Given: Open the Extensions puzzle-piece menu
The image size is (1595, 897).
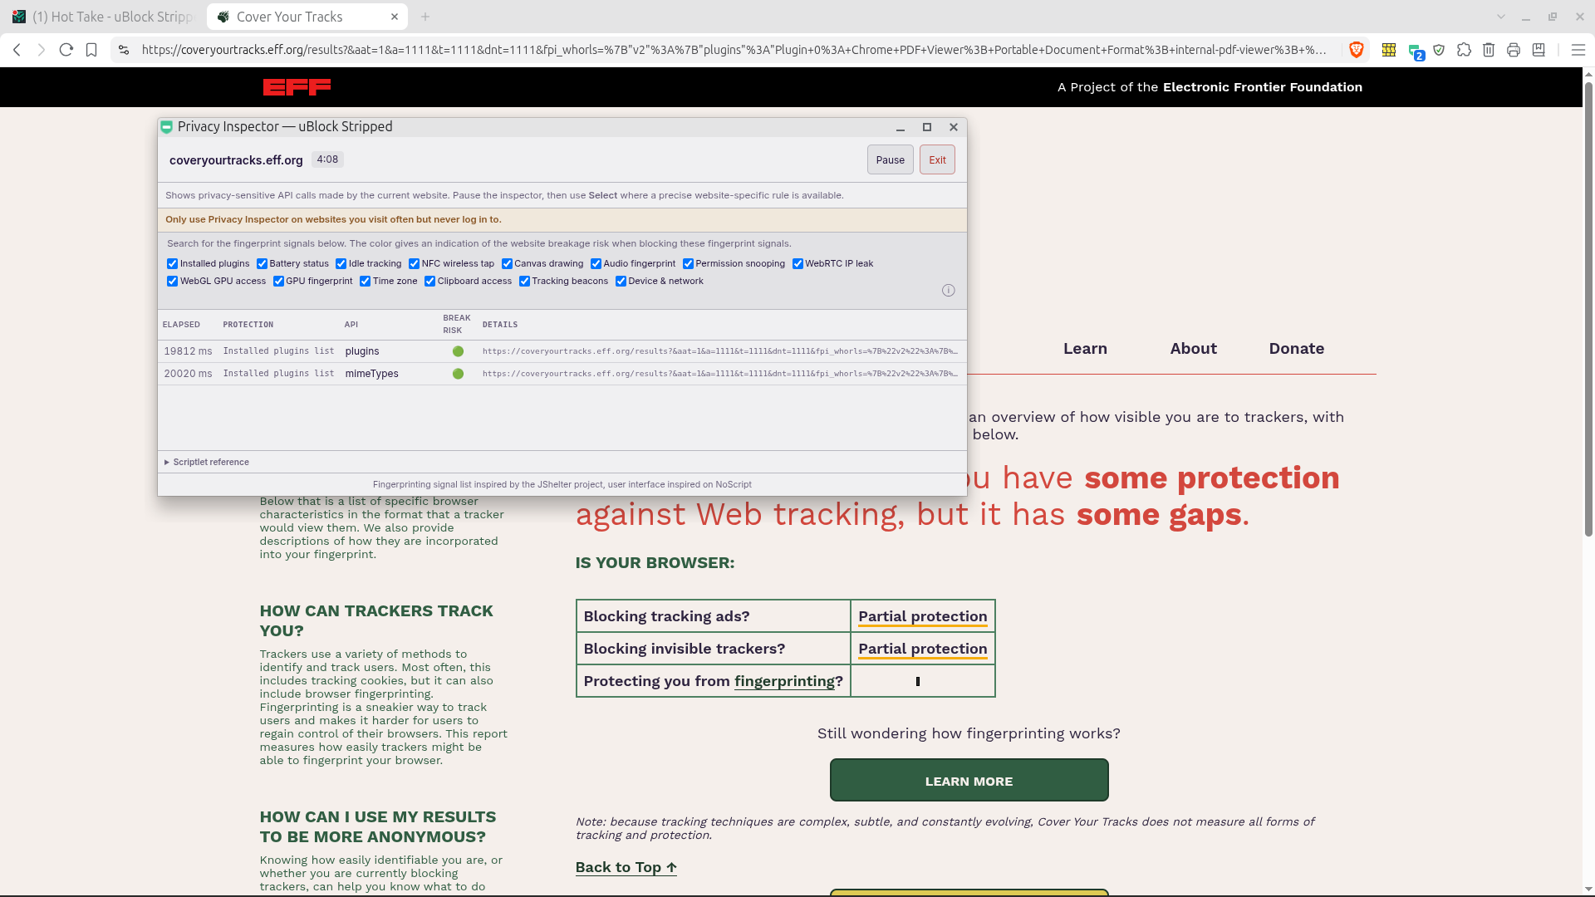Looking at the screenshot, I should [1464, 50].
